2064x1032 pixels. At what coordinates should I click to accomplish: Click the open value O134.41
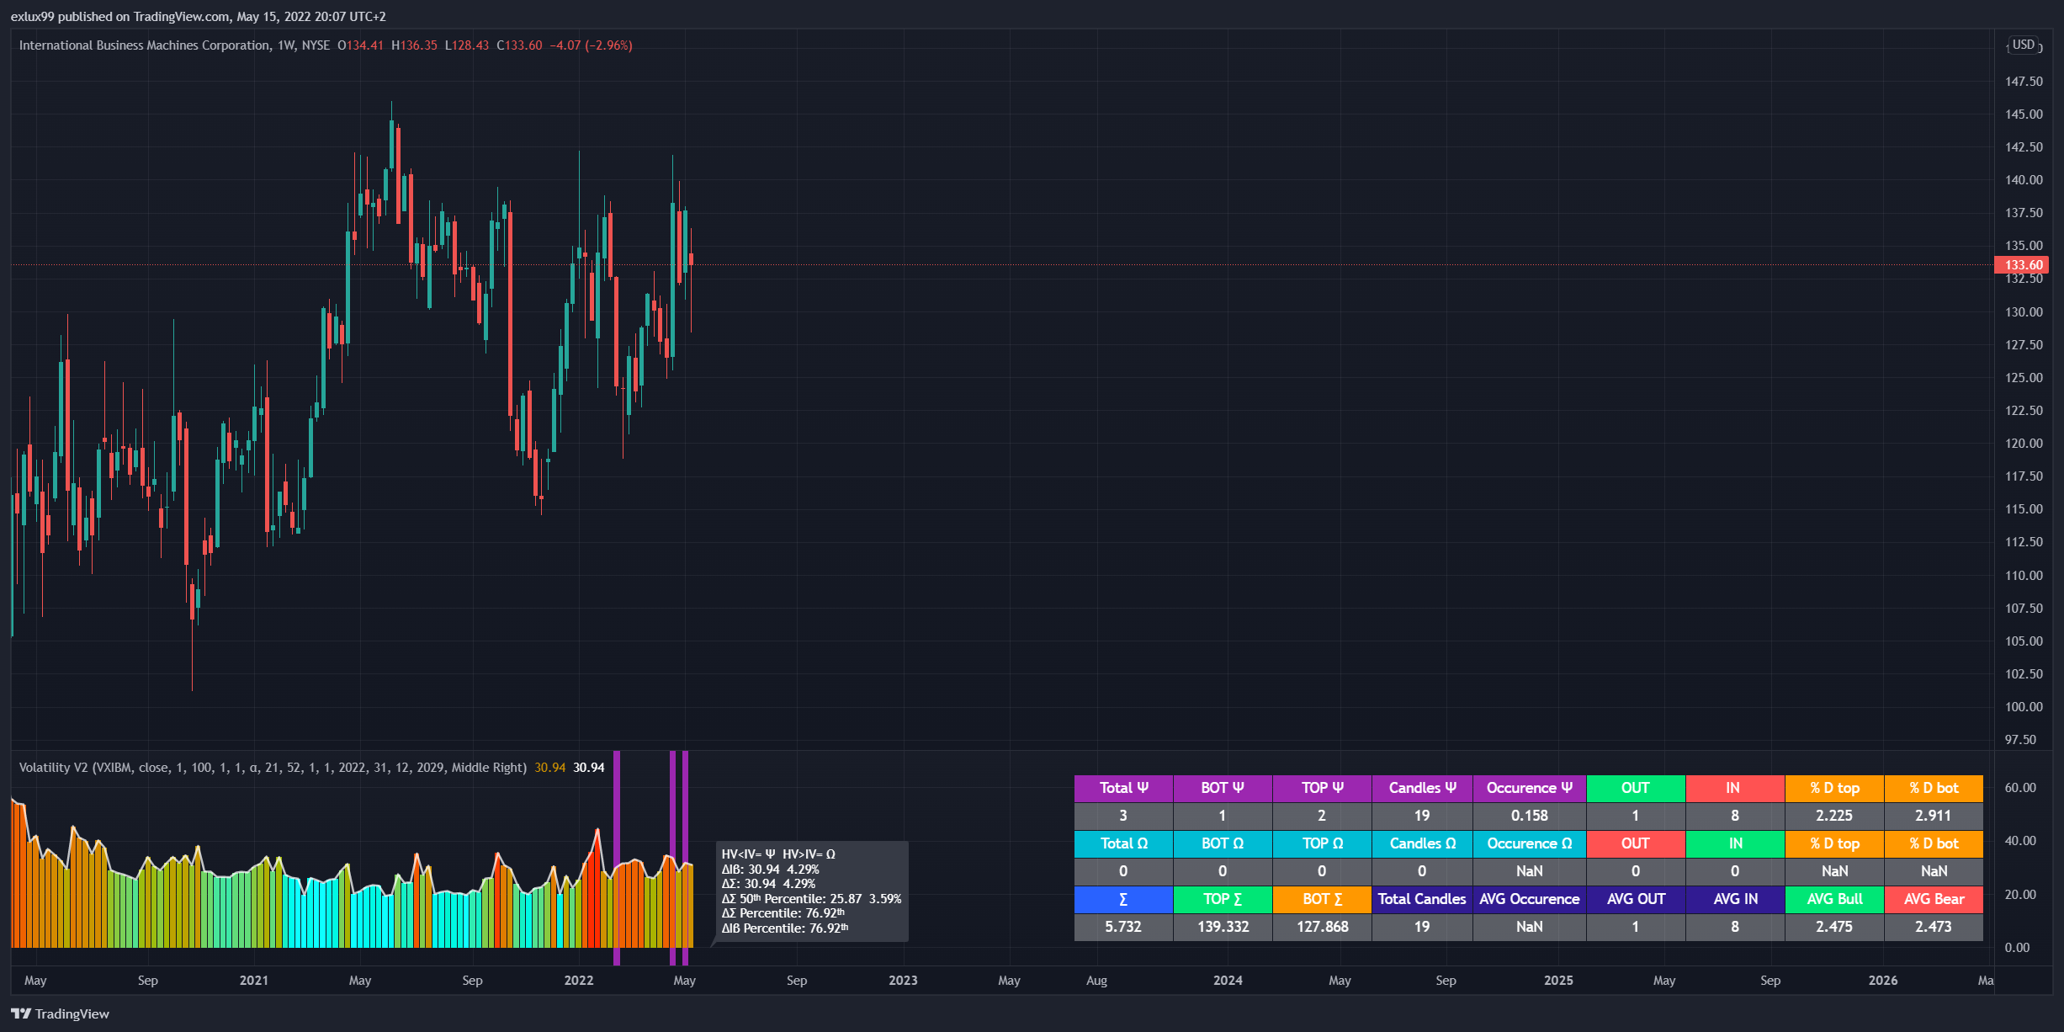360,45
